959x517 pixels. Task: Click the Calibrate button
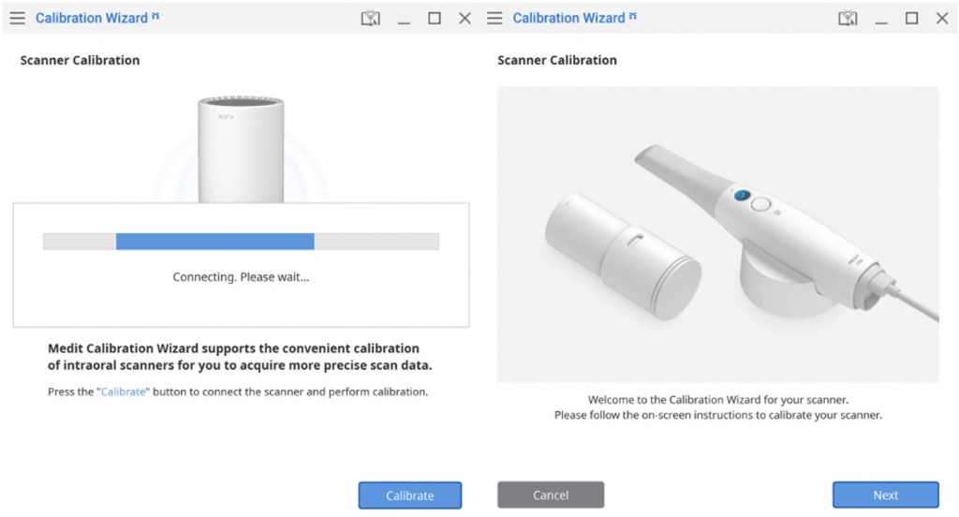tap(410, 495)
